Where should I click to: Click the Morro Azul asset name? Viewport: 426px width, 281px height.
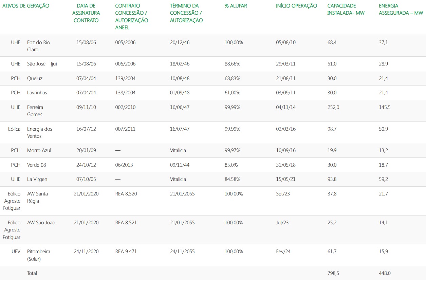tap(39, 150)
